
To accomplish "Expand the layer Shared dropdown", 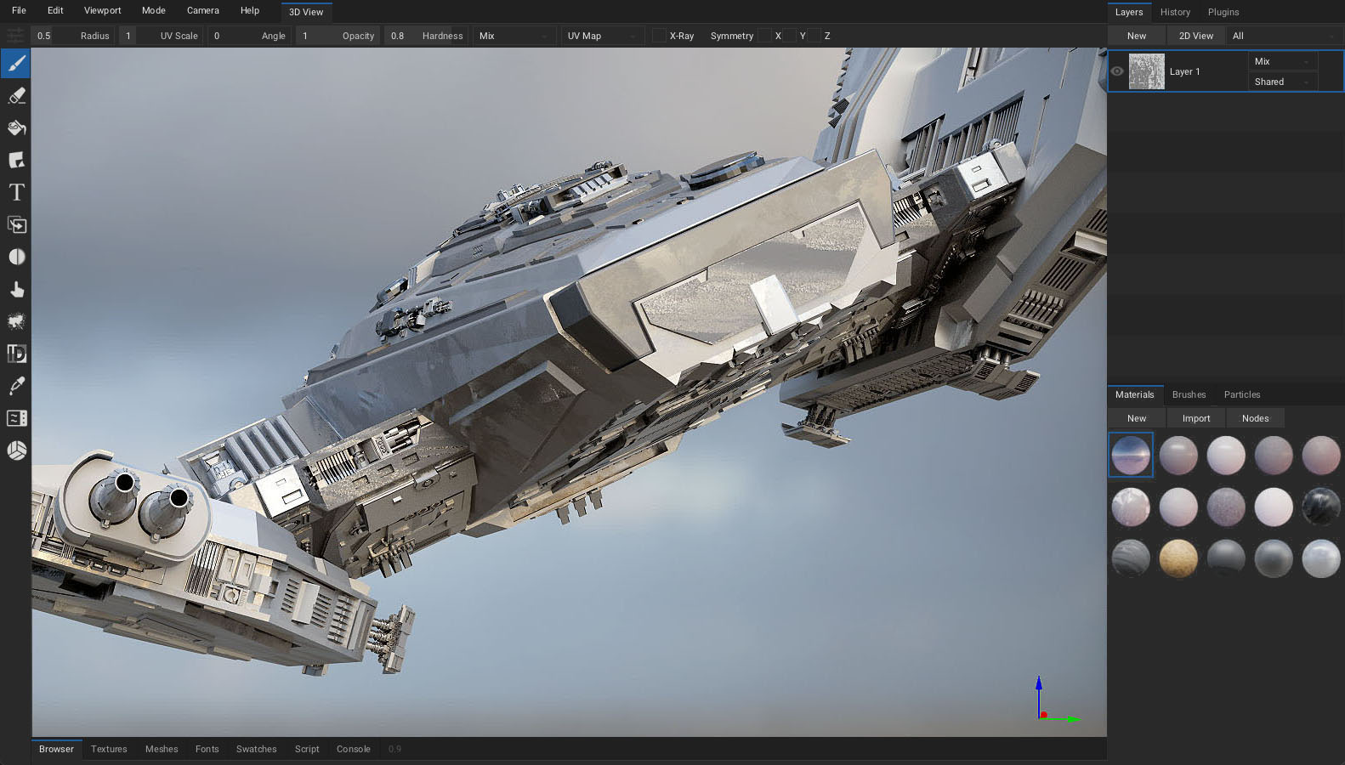I will click(1282, 82).
